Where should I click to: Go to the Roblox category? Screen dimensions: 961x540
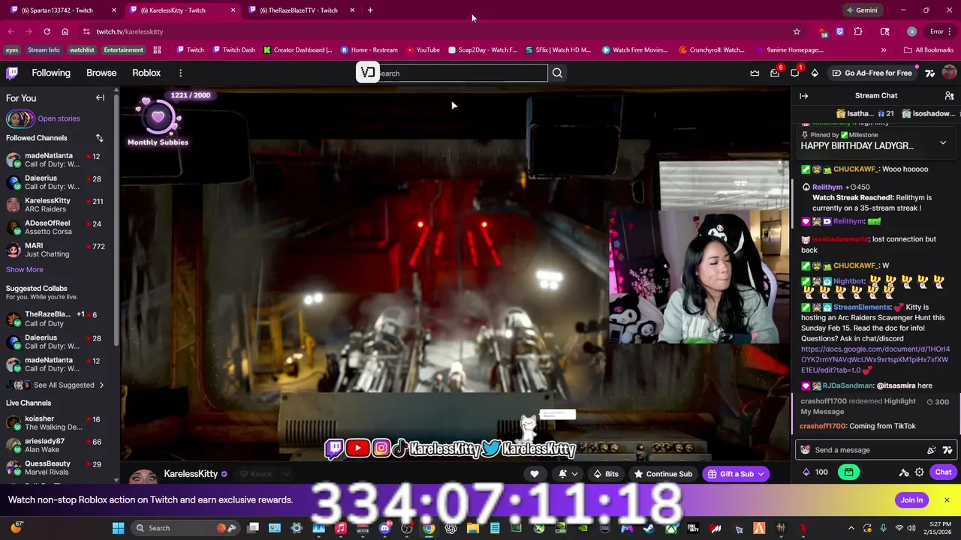click(146, 73)
